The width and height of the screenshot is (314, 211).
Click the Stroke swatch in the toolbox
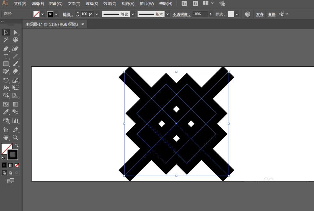(x=13, y=155)
